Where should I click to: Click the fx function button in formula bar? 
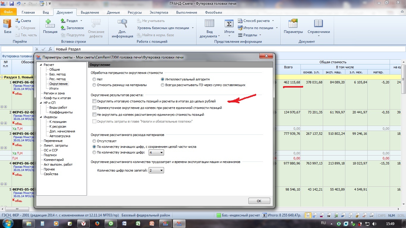(51, 49)
